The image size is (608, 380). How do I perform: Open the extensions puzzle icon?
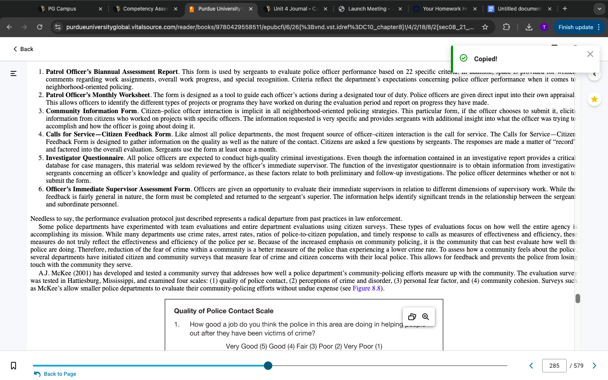tap(506, 27)
